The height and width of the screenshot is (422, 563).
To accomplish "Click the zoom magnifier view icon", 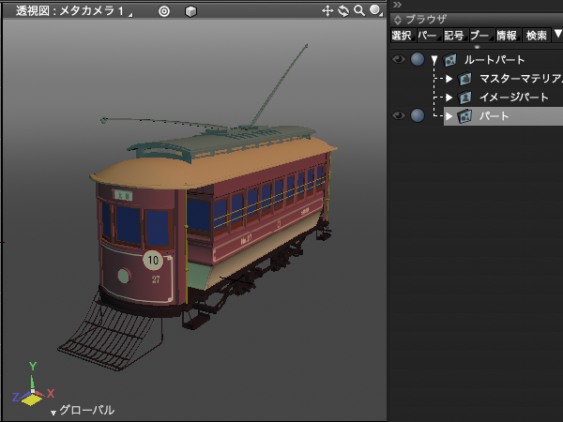I will click(358, 11).
